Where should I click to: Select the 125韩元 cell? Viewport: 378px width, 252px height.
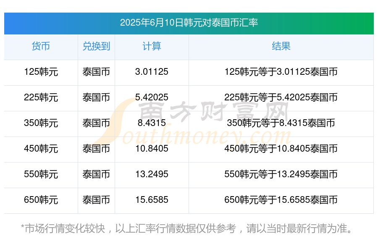[41, 72]
